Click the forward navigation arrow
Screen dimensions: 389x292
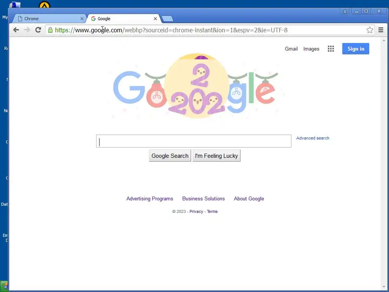(27, 30)
